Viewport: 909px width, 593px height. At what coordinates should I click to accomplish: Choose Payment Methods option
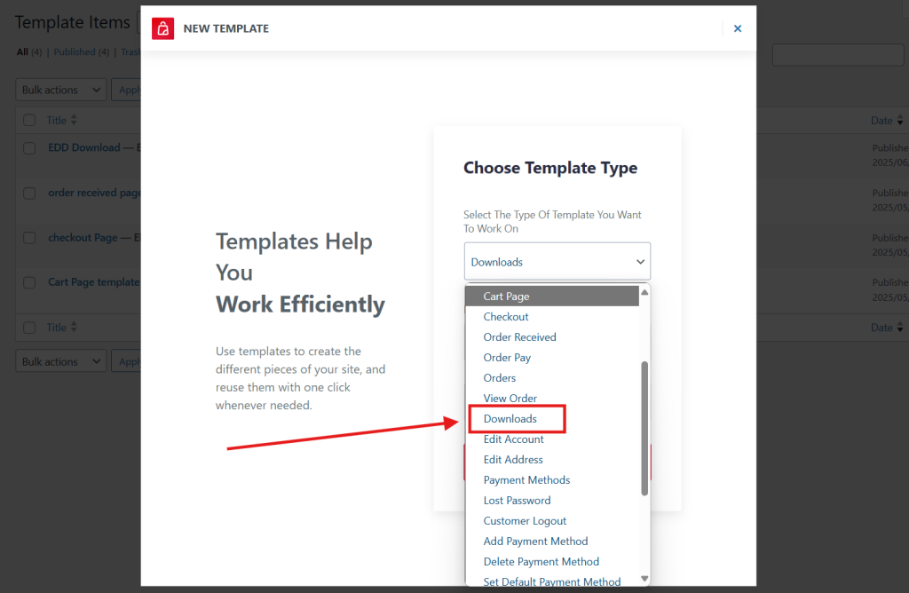(552, 479)
